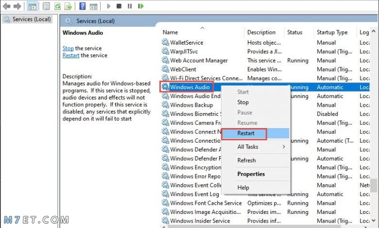
Task: Click the Properties sheet toolbar icon
Action: (x=46, y=6)
